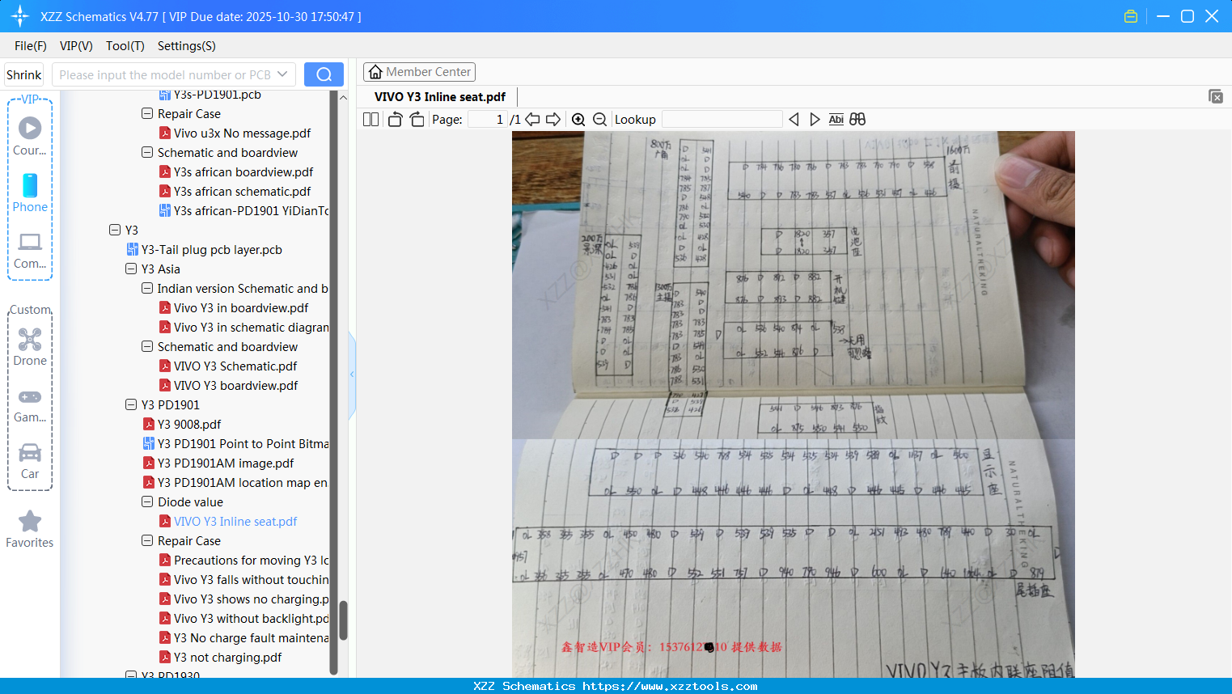
Task: Click the XZZ Schematics app logo
Action: (19, 16)
